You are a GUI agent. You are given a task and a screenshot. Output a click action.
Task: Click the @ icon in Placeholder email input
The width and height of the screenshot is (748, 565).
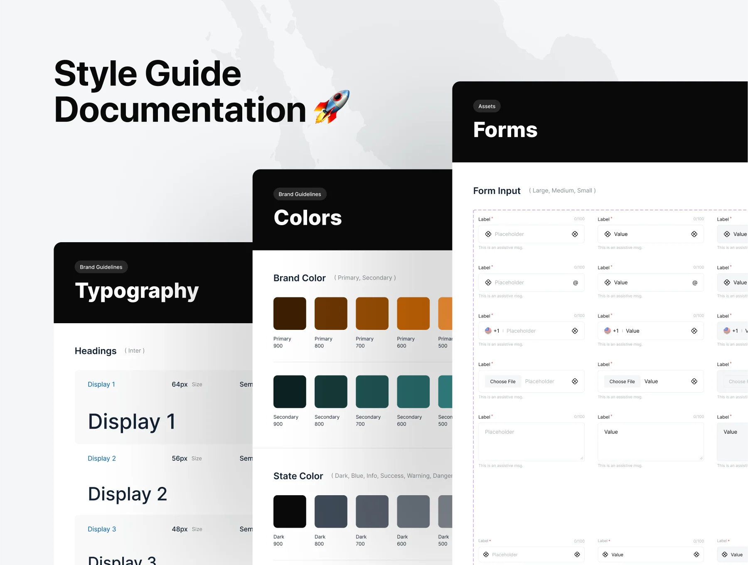pos(576,283)
